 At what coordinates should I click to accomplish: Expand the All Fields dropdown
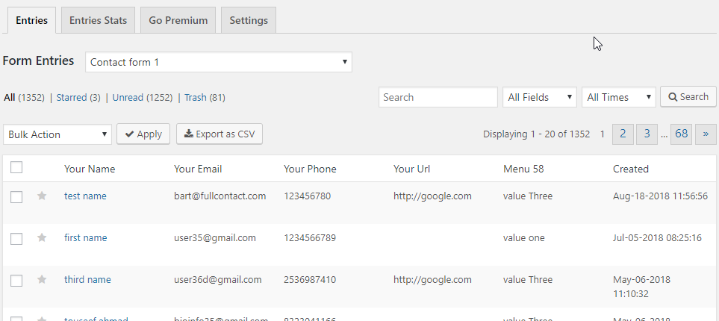coord(540,97)
